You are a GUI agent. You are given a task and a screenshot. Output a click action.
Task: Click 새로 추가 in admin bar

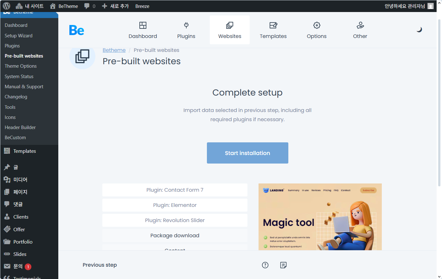coord(115,6)
